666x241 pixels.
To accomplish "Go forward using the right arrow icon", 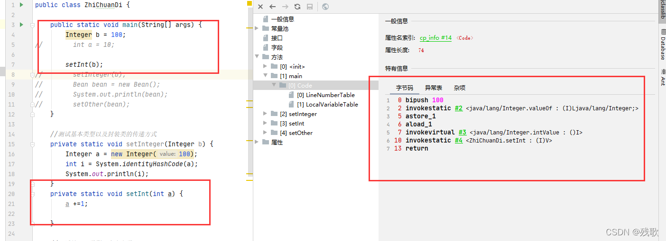I will click(x=285, y=7).
